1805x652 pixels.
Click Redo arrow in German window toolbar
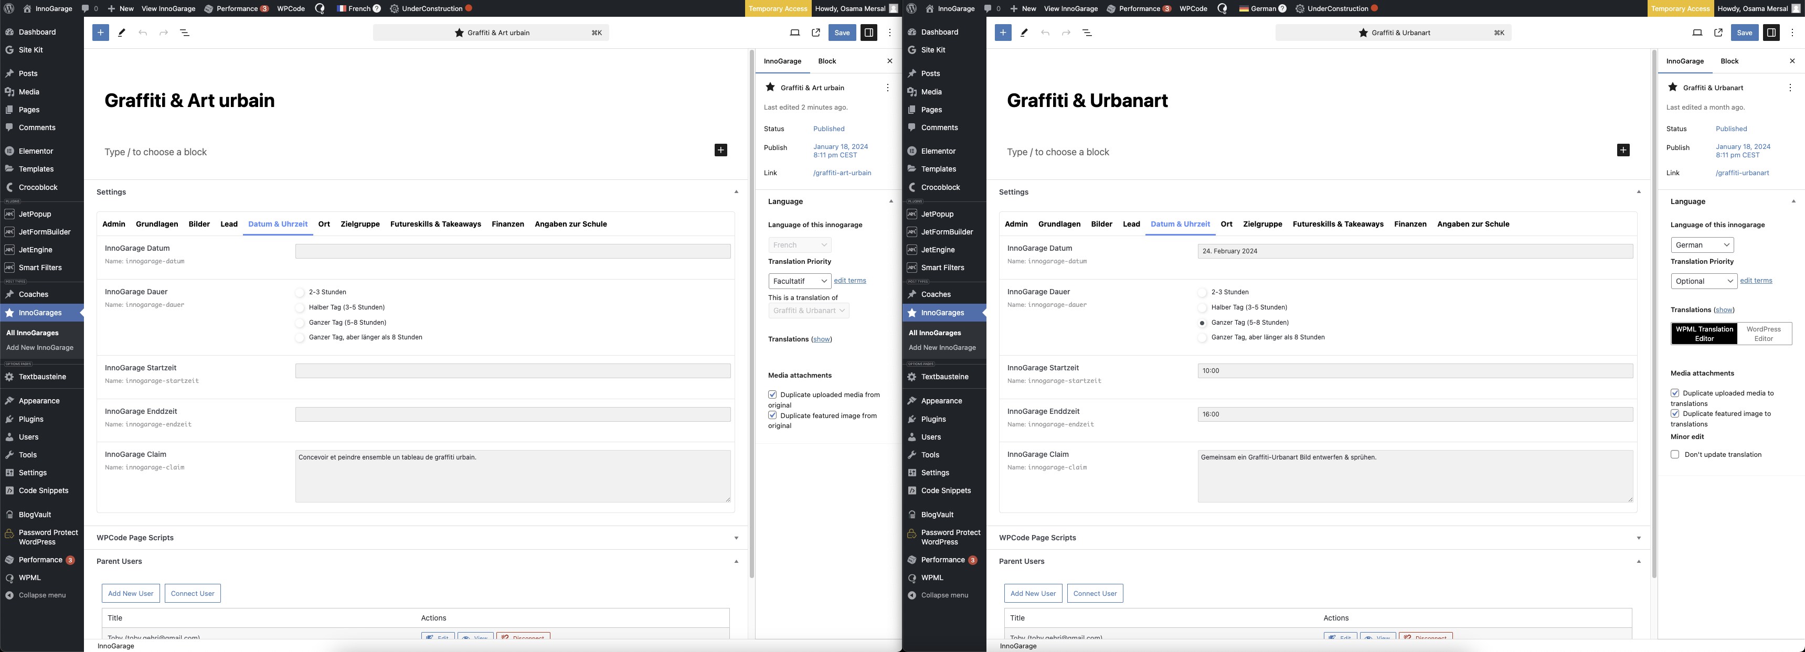(x=1066, y=32)
